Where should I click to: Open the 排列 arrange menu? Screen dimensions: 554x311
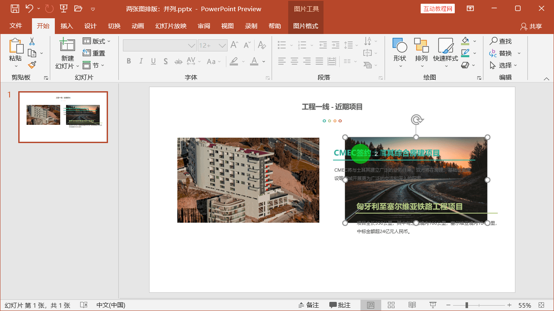click(422, 53)
